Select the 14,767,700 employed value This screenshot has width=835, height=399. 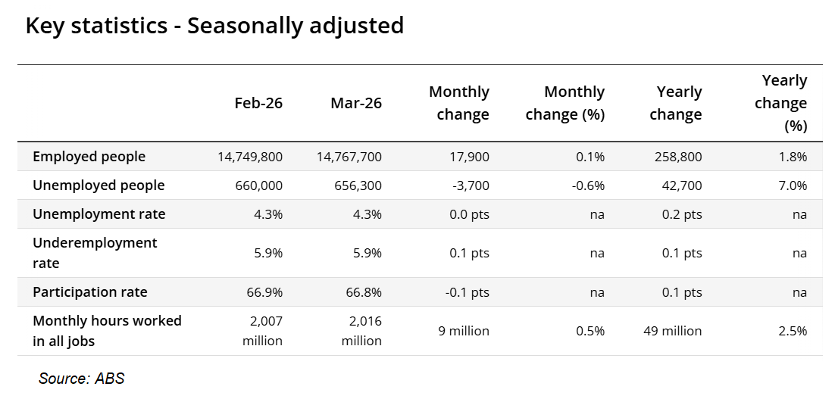(x=349, y=157)
